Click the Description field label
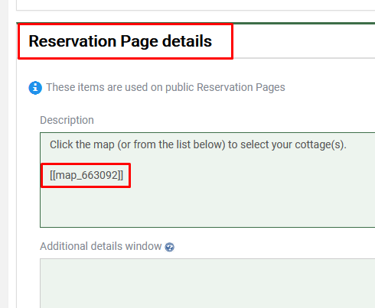This screenshot has height=308, width=375. (x=67, y=120)
